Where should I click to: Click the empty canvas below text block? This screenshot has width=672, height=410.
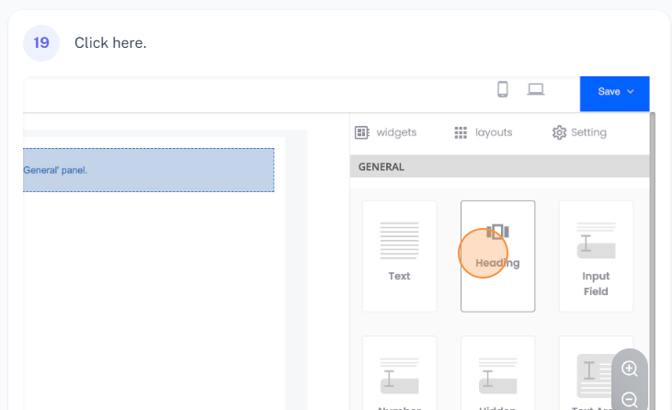[148, 294]
